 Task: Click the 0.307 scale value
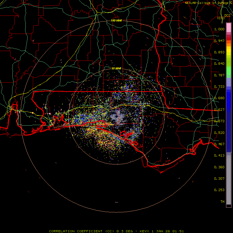pyautogui.click(x=219, y=179)
